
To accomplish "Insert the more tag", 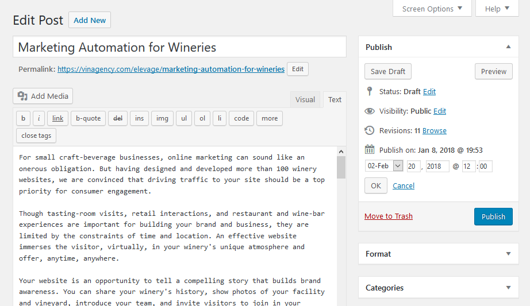I will tap(270, 118).
